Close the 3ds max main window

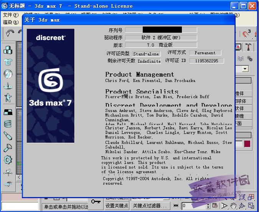point(252,6)
